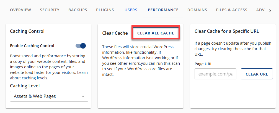Focus the Page URL input field
Viewport: 279px width, 113px height.
pos(215,74)
